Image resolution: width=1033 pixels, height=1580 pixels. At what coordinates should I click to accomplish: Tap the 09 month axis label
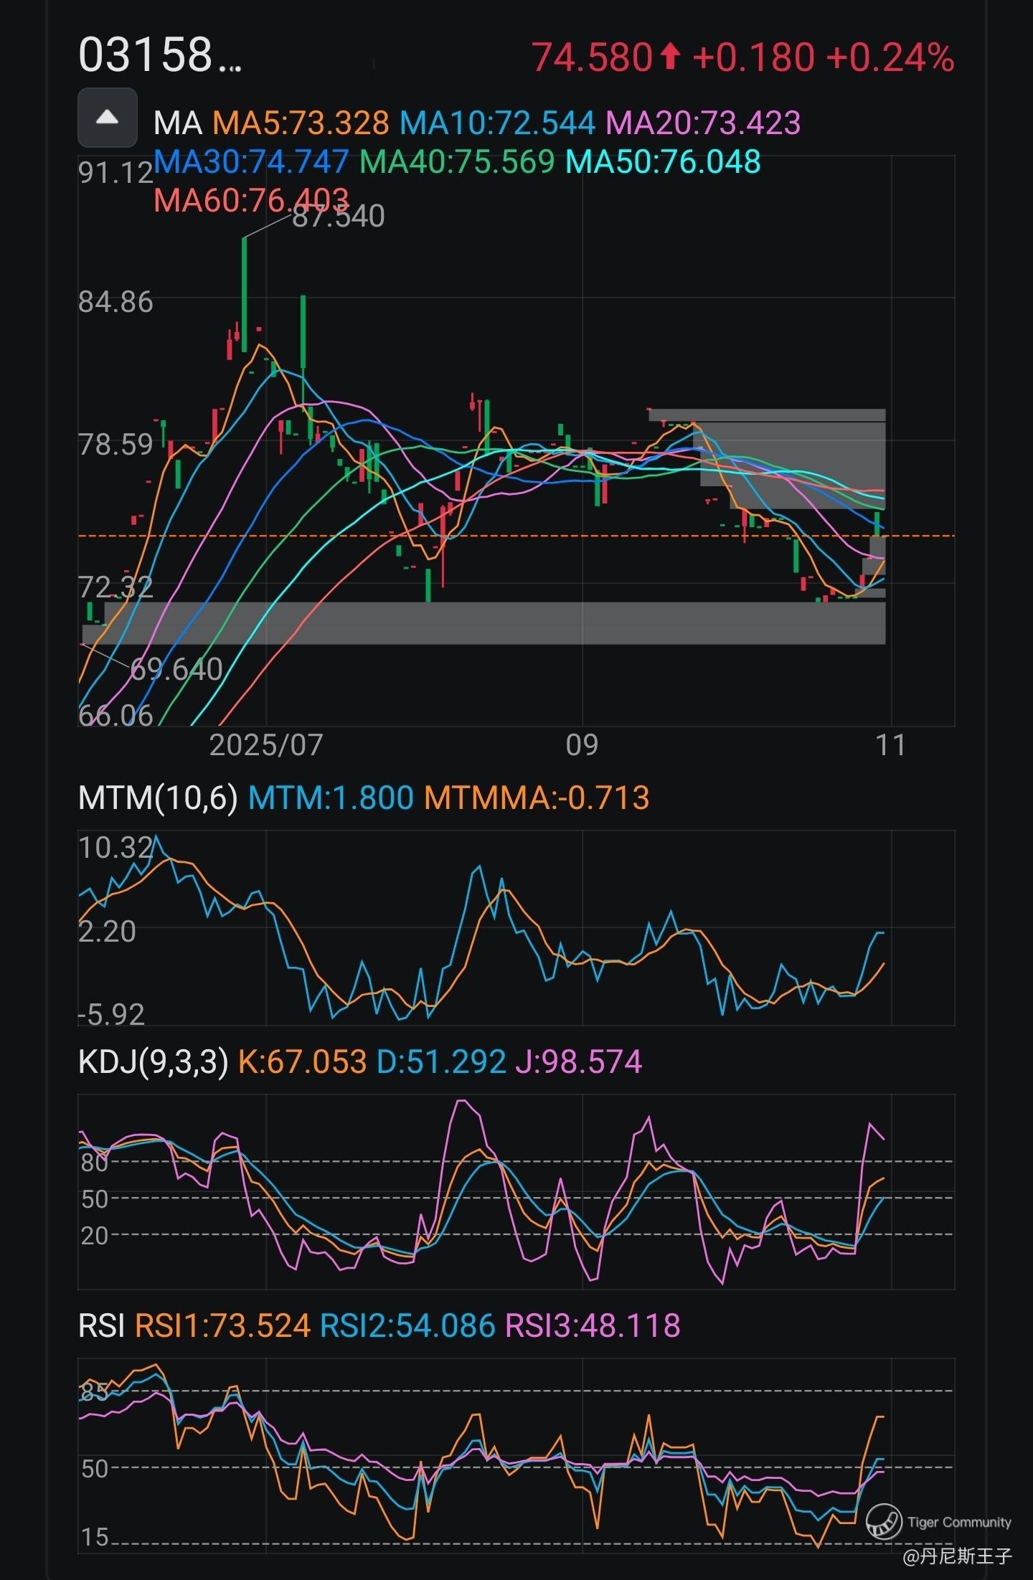582,745
